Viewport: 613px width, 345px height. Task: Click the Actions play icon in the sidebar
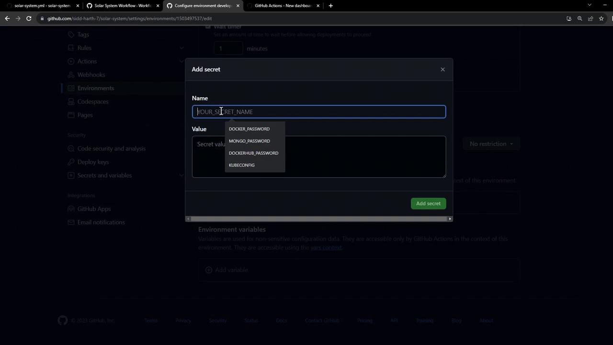click(x=71, y=61)
